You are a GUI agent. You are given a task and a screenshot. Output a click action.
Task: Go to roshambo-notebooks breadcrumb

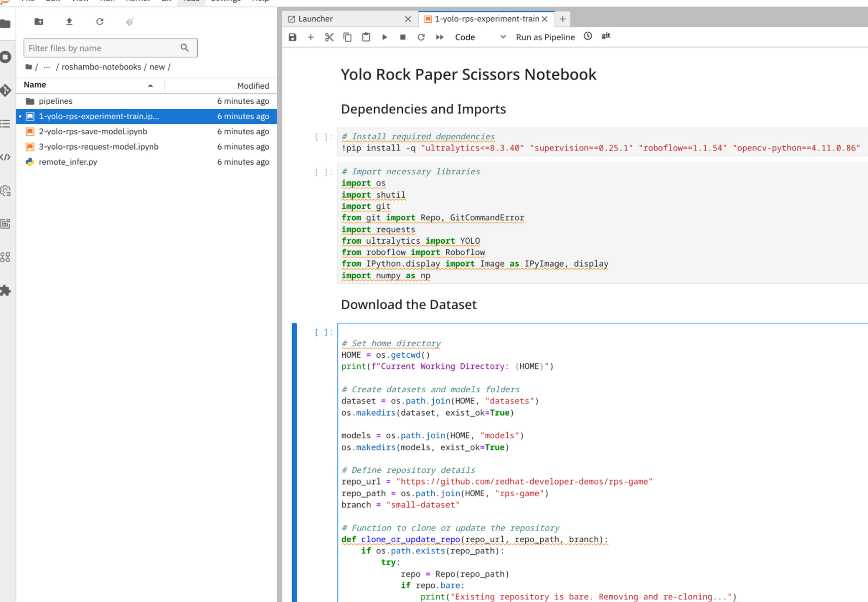(x=101, y=67)
